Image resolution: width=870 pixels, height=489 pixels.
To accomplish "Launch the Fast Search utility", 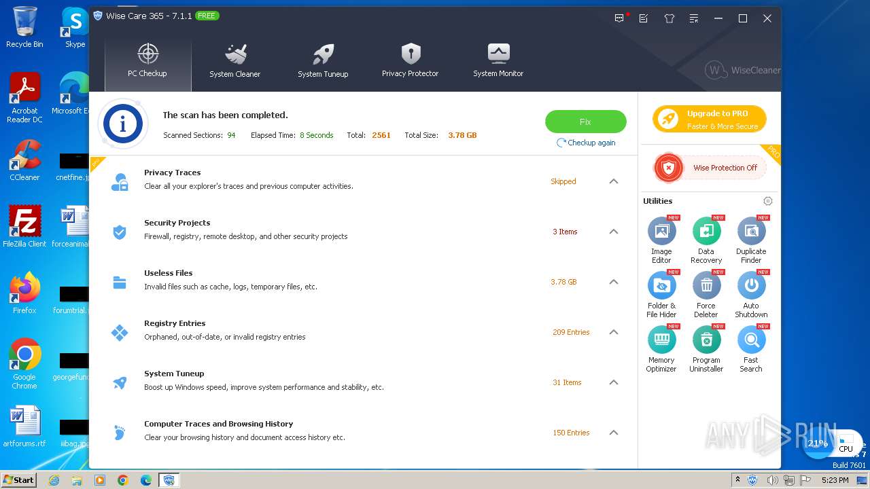I will click(x=751, y=340).
